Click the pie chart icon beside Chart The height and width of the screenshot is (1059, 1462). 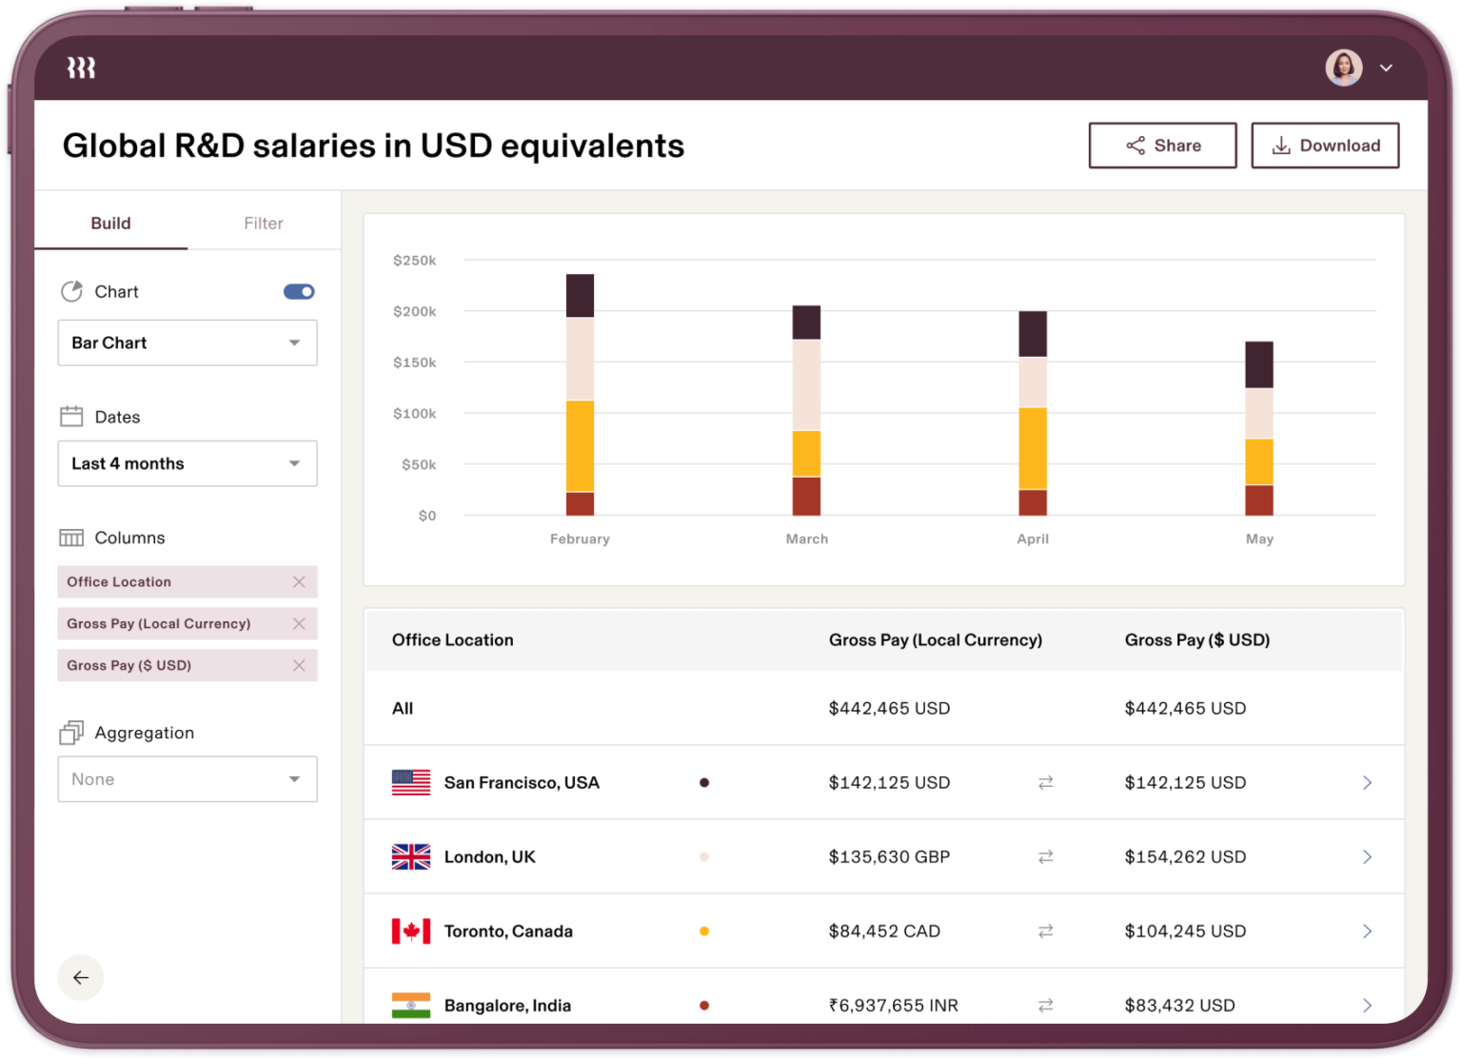72,291
